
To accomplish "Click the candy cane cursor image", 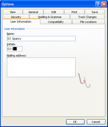I will click(x=82, y=79).
